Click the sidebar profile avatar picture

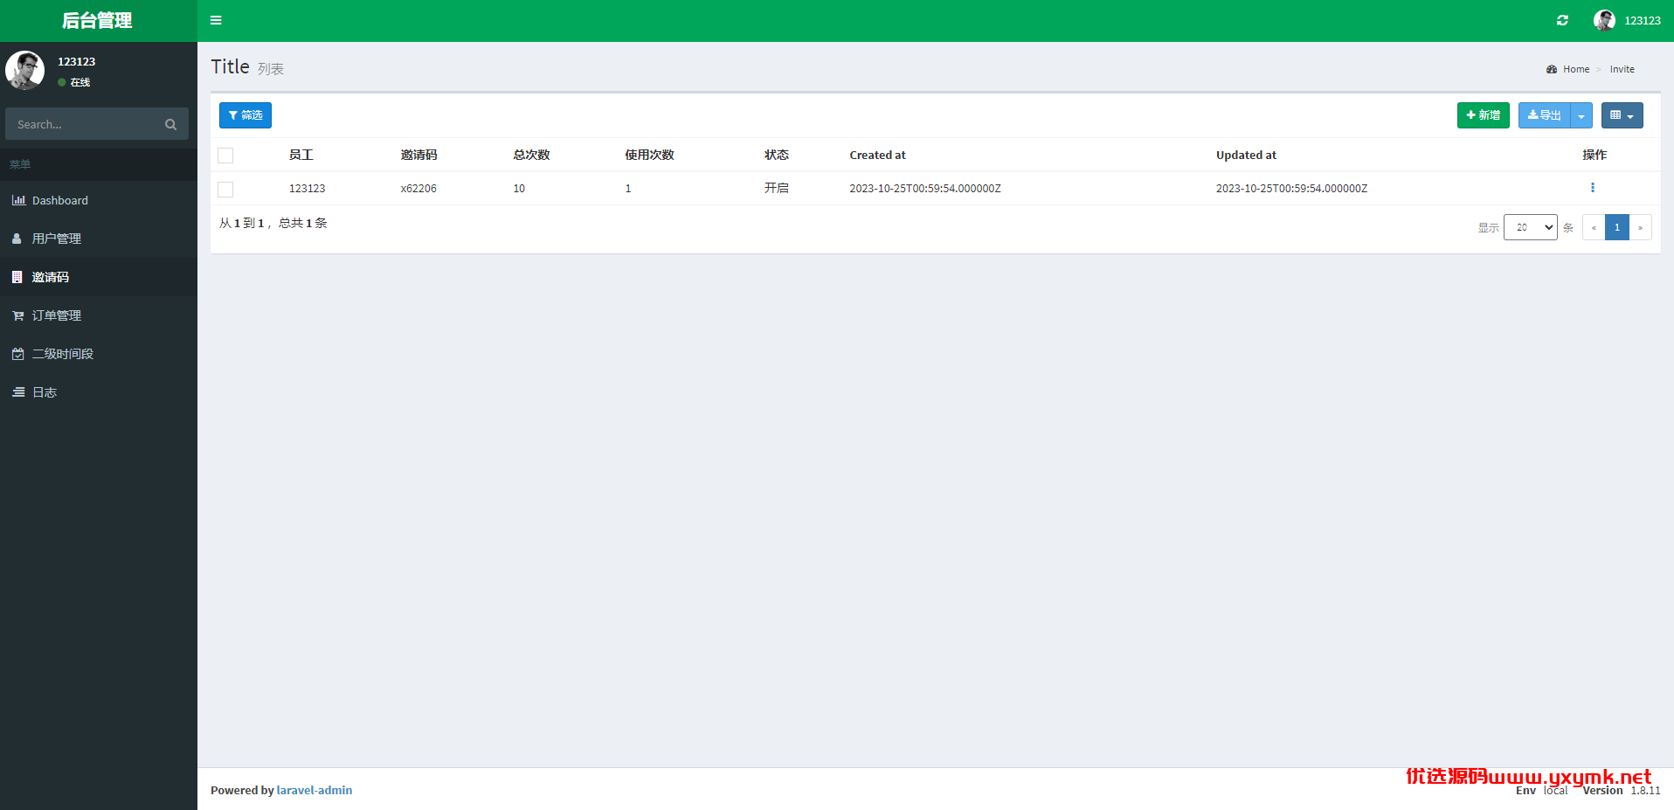click(25, 70)
